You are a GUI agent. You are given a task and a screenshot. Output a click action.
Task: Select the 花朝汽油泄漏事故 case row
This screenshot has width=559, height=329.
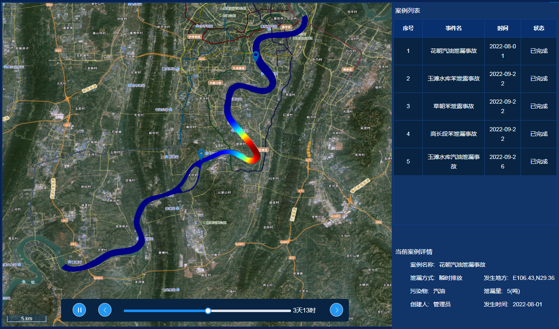453,51
